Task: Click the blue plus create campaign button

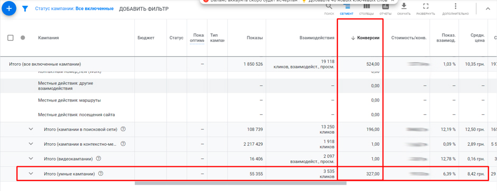Action: [9, 8]
